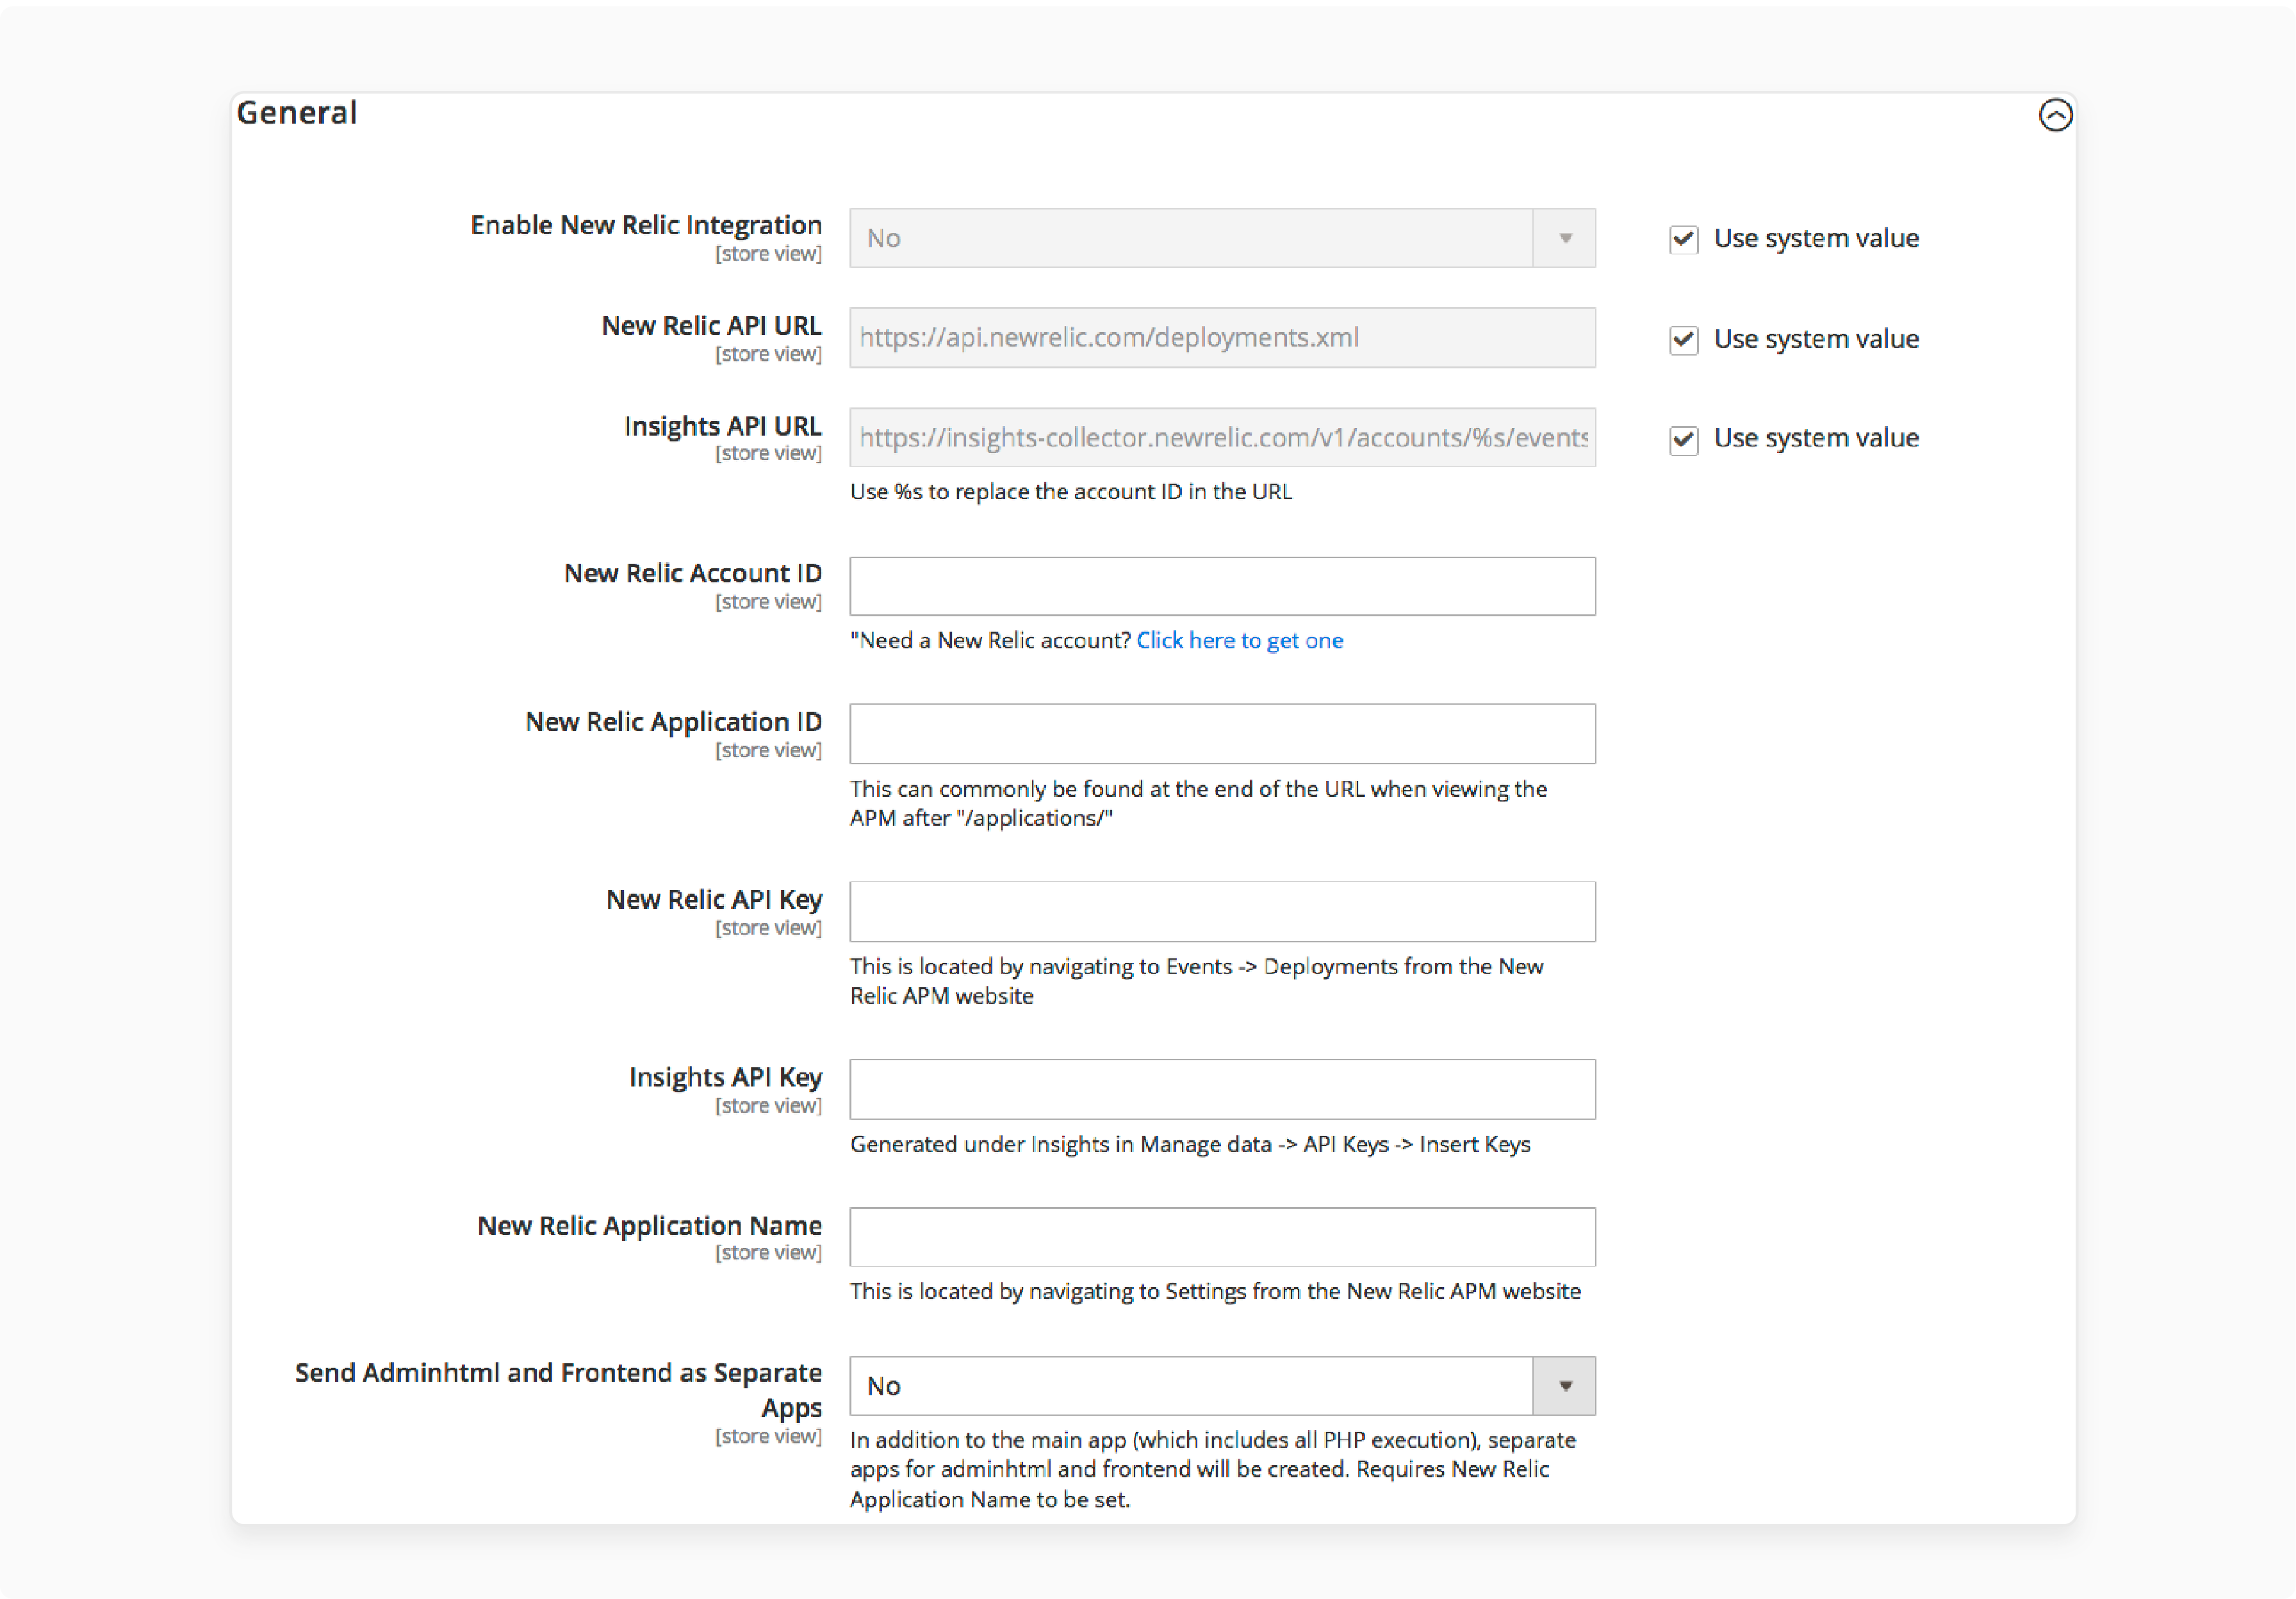This screenshot has width=2296, height=1599.
Task: Open Enable New Relic Integration dropdown
Action: (x=1222, y=238)
